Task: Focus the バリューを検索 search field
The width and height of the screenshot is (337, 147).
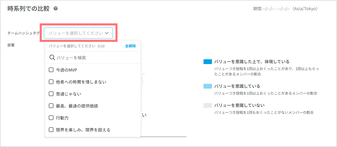Action: (93, 57)
